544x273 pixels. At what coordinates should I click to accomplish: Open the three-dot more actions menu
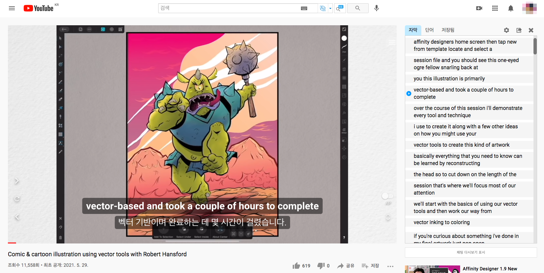pos(390,266)
